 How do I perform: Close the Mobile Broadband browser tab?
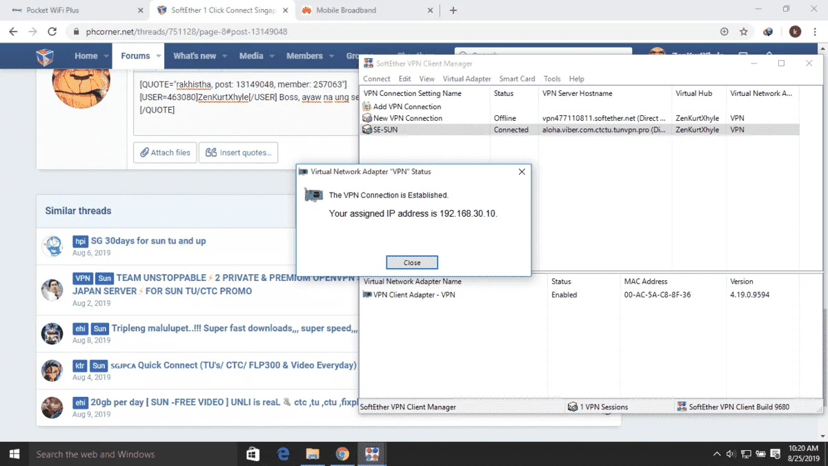[x=431, y=10]
